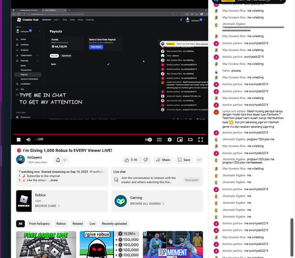Click Jhonmark Algabre's pingkaw1526 plss me message
The width and height of the screenshot is (295, 258).
261,139
